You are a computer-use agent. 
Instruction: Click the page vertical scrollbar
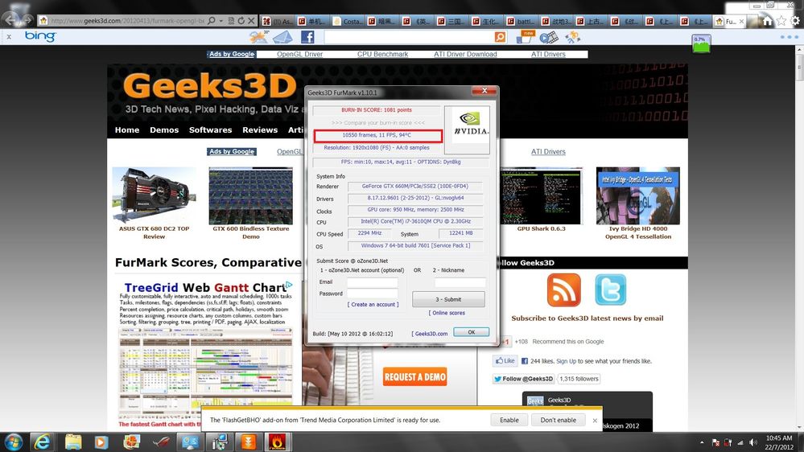(799, 238)
